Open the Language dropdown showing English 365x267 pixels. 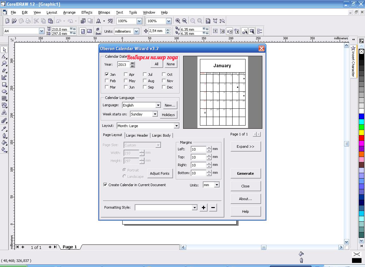(158, 105)
